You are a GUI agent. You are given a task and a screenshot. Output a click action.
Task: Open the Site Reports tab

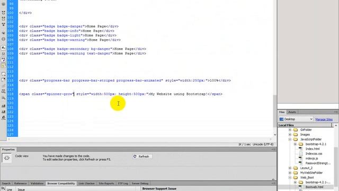106,184
